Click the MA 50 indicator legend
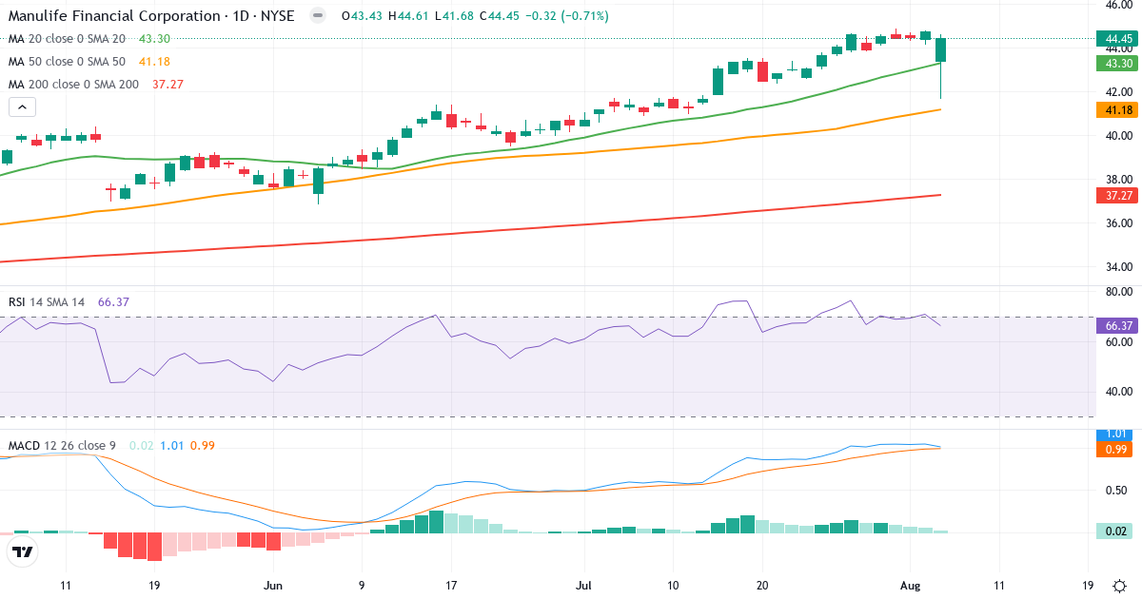The height and width of the screenshot is (599, 1142). point(89,62)
